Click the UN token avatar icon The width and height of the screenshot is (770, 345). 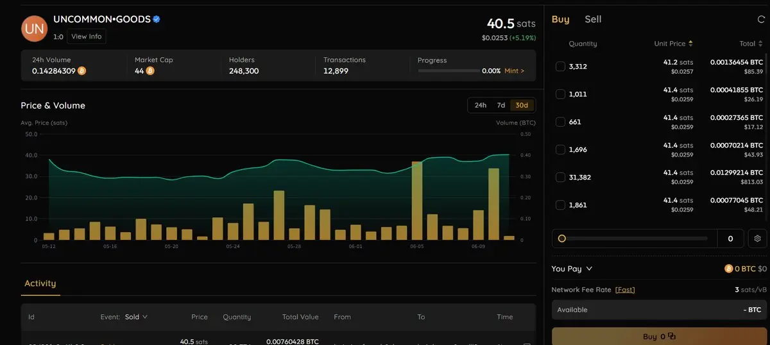pyautogui.click(x=35, y=29)
